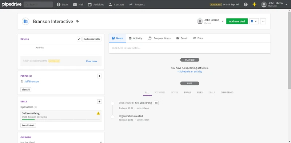
Task: Click View all people button
Action: [26, 90]
